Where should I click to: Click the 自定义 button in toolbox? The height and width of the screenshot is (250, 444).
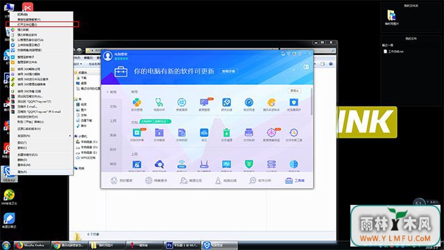(x=294, y=91)
